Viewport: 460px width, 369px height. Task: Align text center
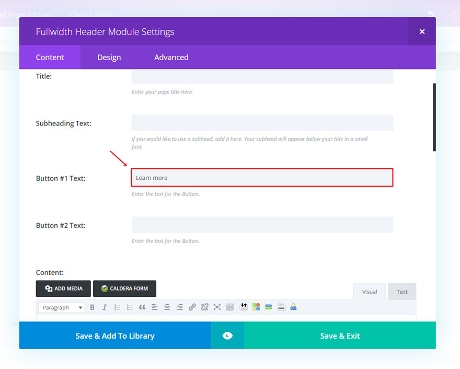(x=167, y=307)
